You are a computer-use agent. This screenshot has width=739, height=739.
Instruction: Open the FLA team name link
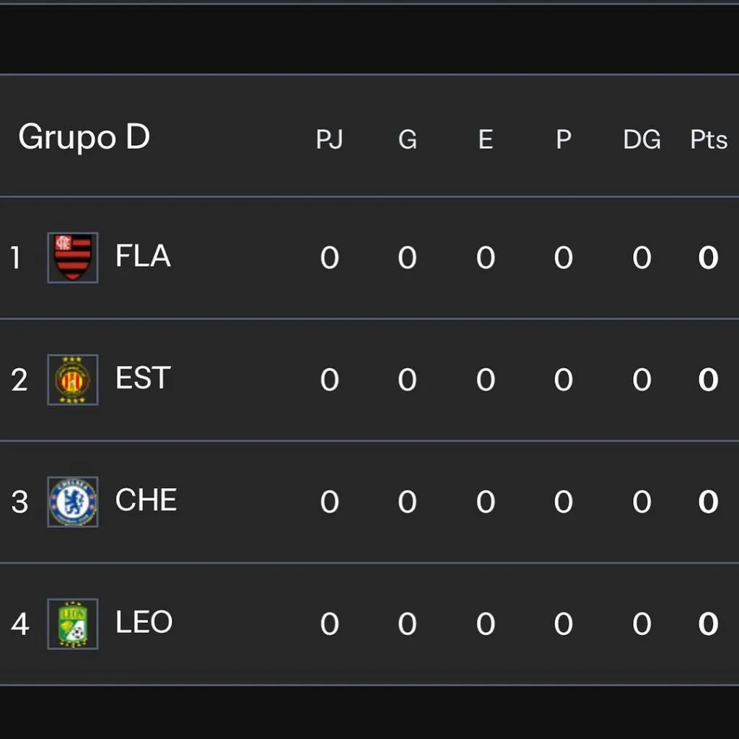tap(143, 257)
